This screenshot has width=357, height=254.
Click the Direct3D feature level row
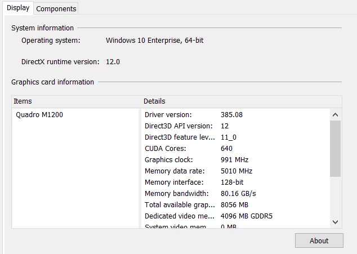(235, 137)
